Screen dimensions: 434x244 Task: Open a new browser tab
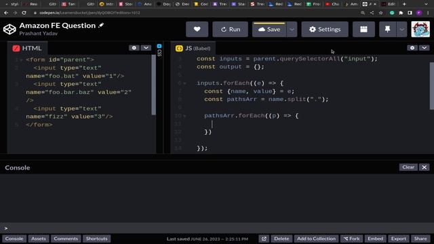tap(404, 4)
